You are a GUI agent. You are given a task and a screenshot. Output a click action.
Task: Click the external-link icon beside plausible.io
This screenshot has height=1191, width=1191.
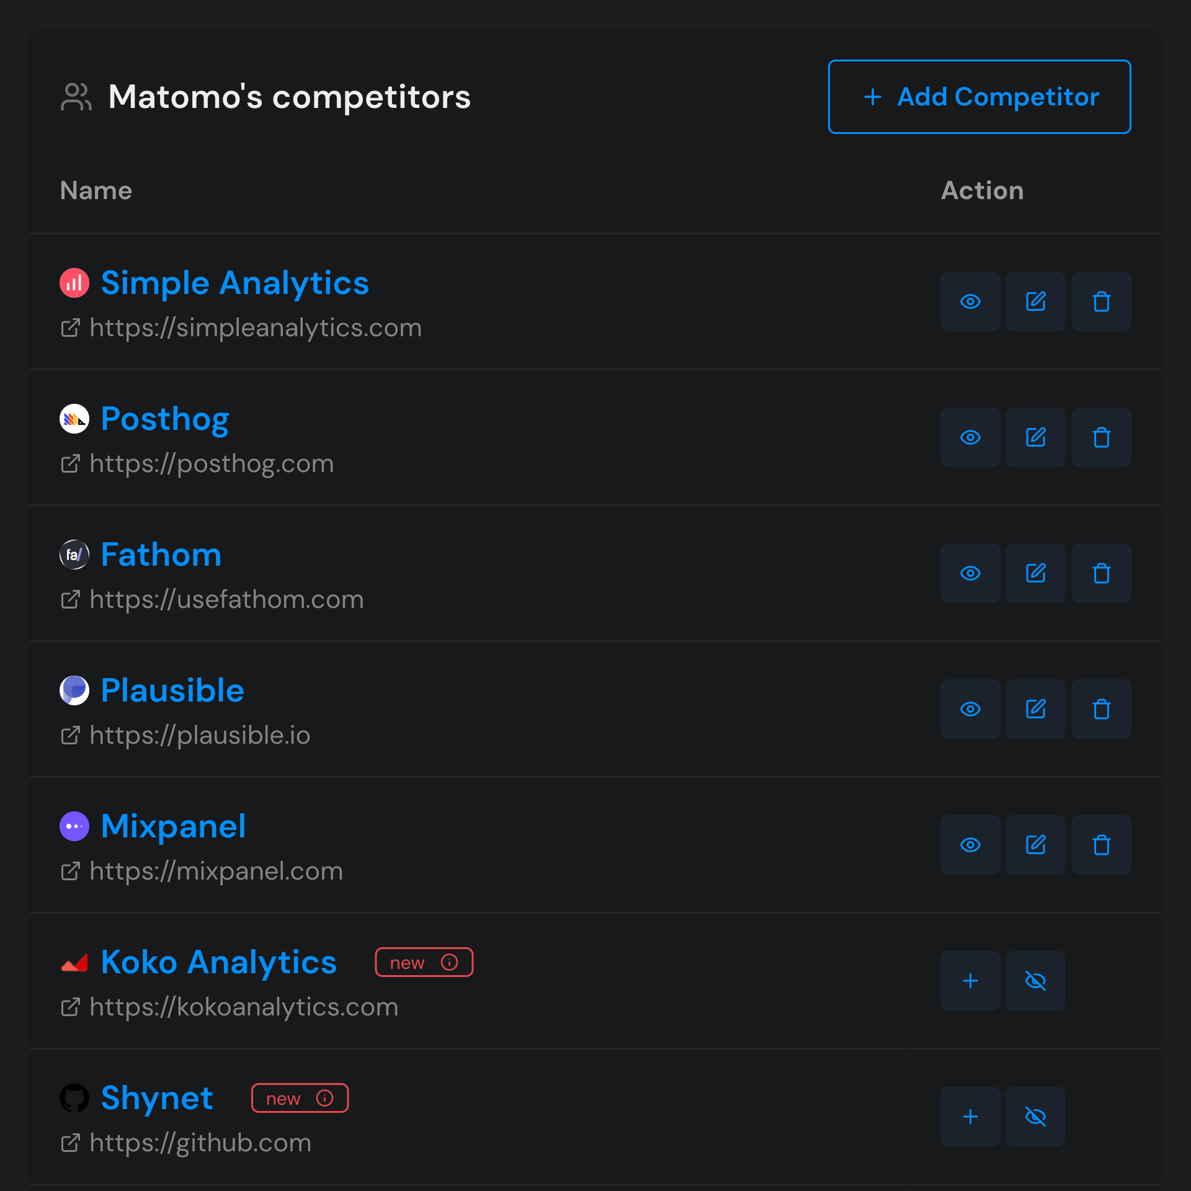(71, 735)
